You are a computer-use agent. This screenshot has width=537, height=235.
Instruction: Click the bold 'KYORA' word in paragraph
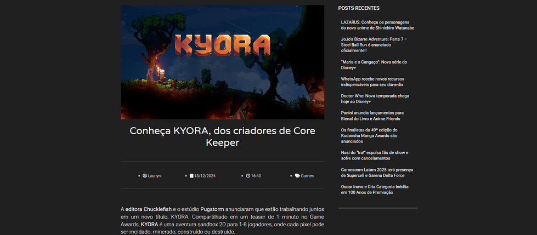(x=150, y=225)
